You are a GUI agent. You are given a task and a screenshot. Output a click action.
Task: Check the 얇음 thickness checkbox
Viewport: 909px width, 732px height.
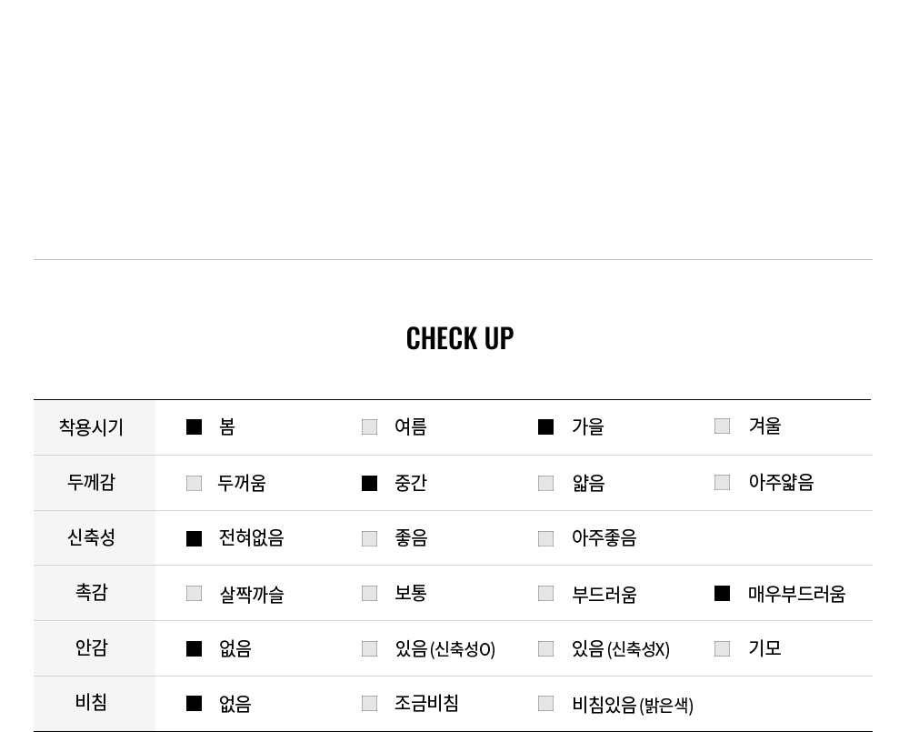coord(545,484)
